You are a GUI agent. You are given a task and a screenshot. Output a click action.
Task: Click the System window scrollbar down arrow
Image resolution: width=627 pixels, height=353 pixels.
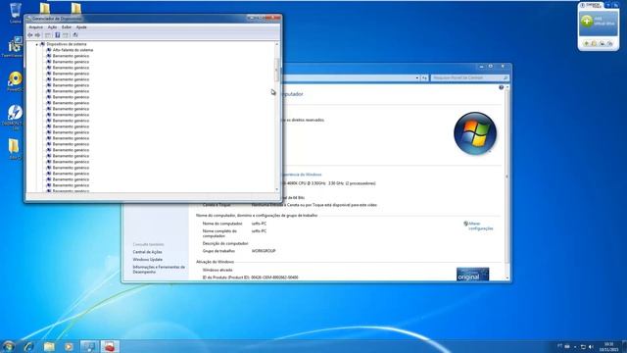[507, 277]
